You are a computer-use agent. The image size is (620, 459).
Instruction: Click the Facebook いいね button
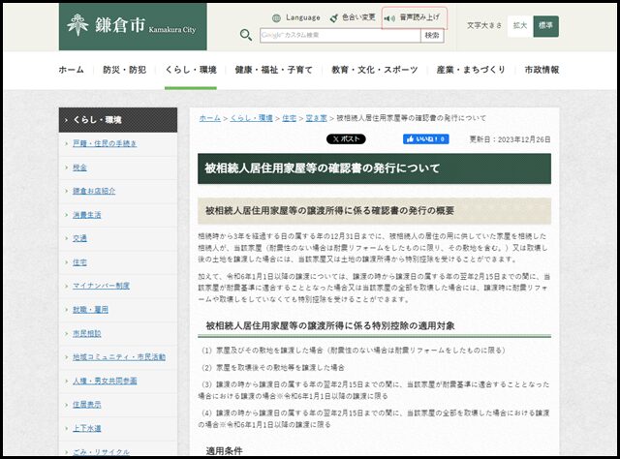pyautogui.click(x=426, y=139)
